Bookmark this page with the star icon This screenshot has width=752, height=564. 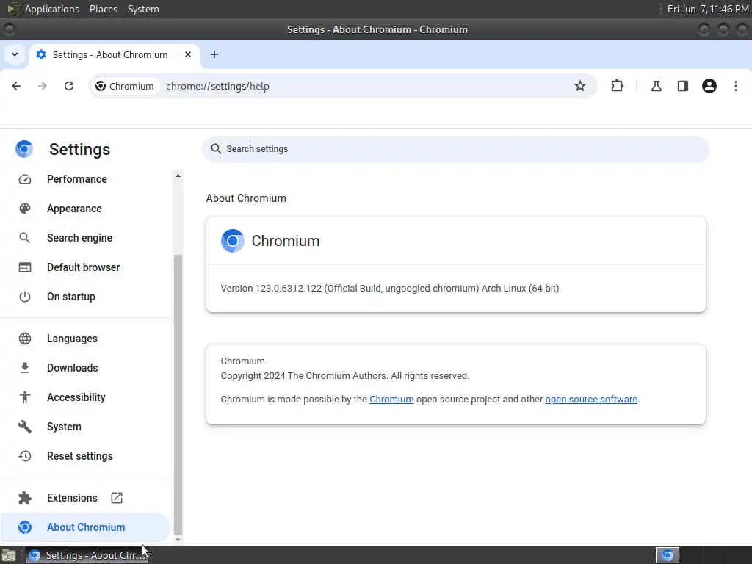click(580, 86)
